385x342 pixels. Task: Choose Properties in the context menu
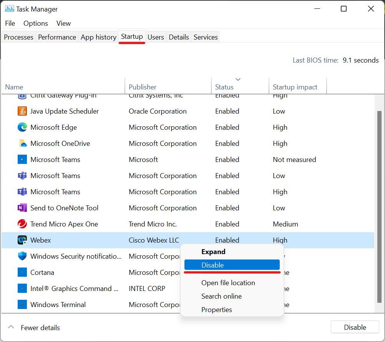click(x=232, y=310)
